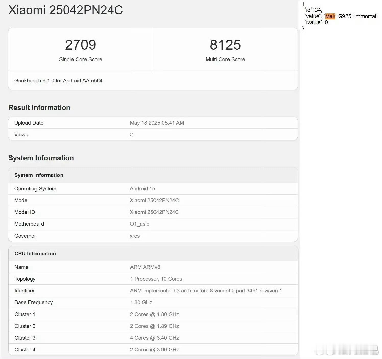This screenshot has width=382, height=359.
Task: Click the page title Xiaomi 25042PN24C
Action: click(65, 10)
